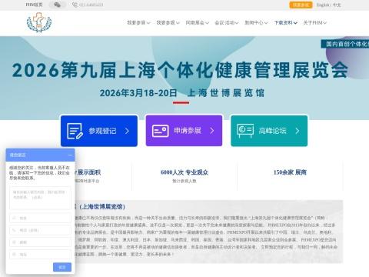Open the 新闻中心 menu item
Viewport: 369px width, 277px height.
click(x=256, y=22)
